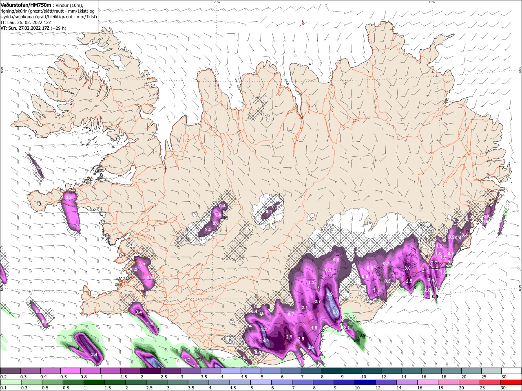
Task: Click the 6.0 precipitation value on the map
Action: pyautogui.click(x=336, y=312)
